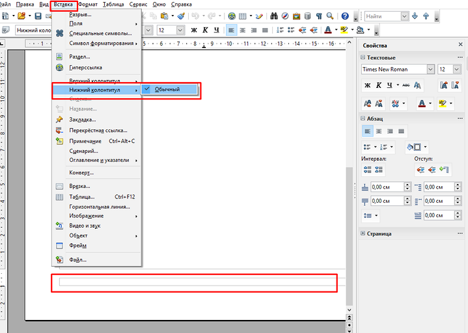The height and width of the screenshot is (333, 468).
Task: Click the Find & Replace binoculars icon
Action: (274, 16)
